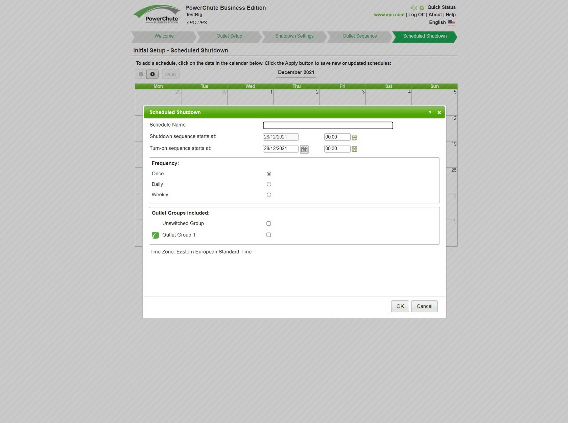Open the About link
568x423 pixels.
435,15
